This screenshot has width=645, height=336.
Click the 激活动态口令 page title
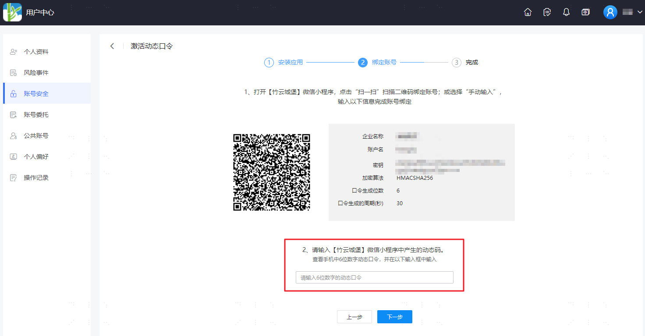pyautogui.click(x=152, y=46)
